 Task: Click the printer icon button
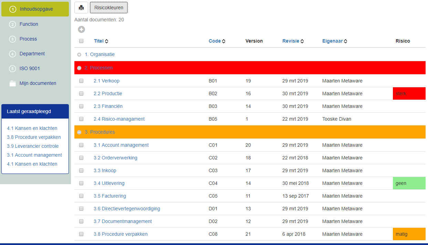[x=81, y=8]
